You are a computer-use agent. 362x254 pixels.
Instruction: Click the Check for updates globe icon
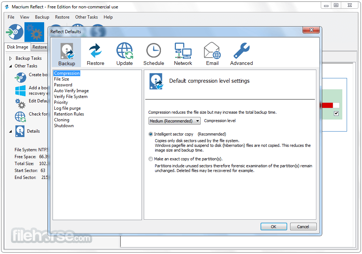(20, 117)
